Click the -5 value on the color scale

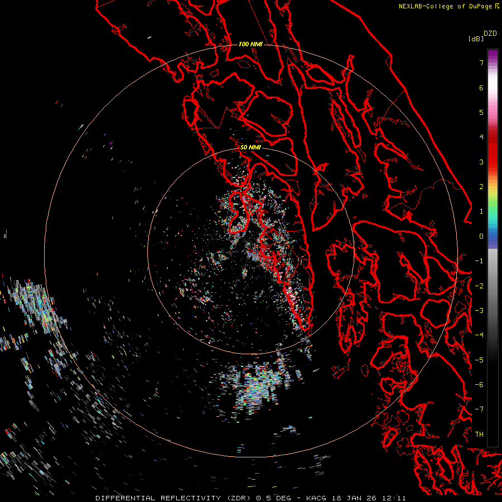pos(479,360)
